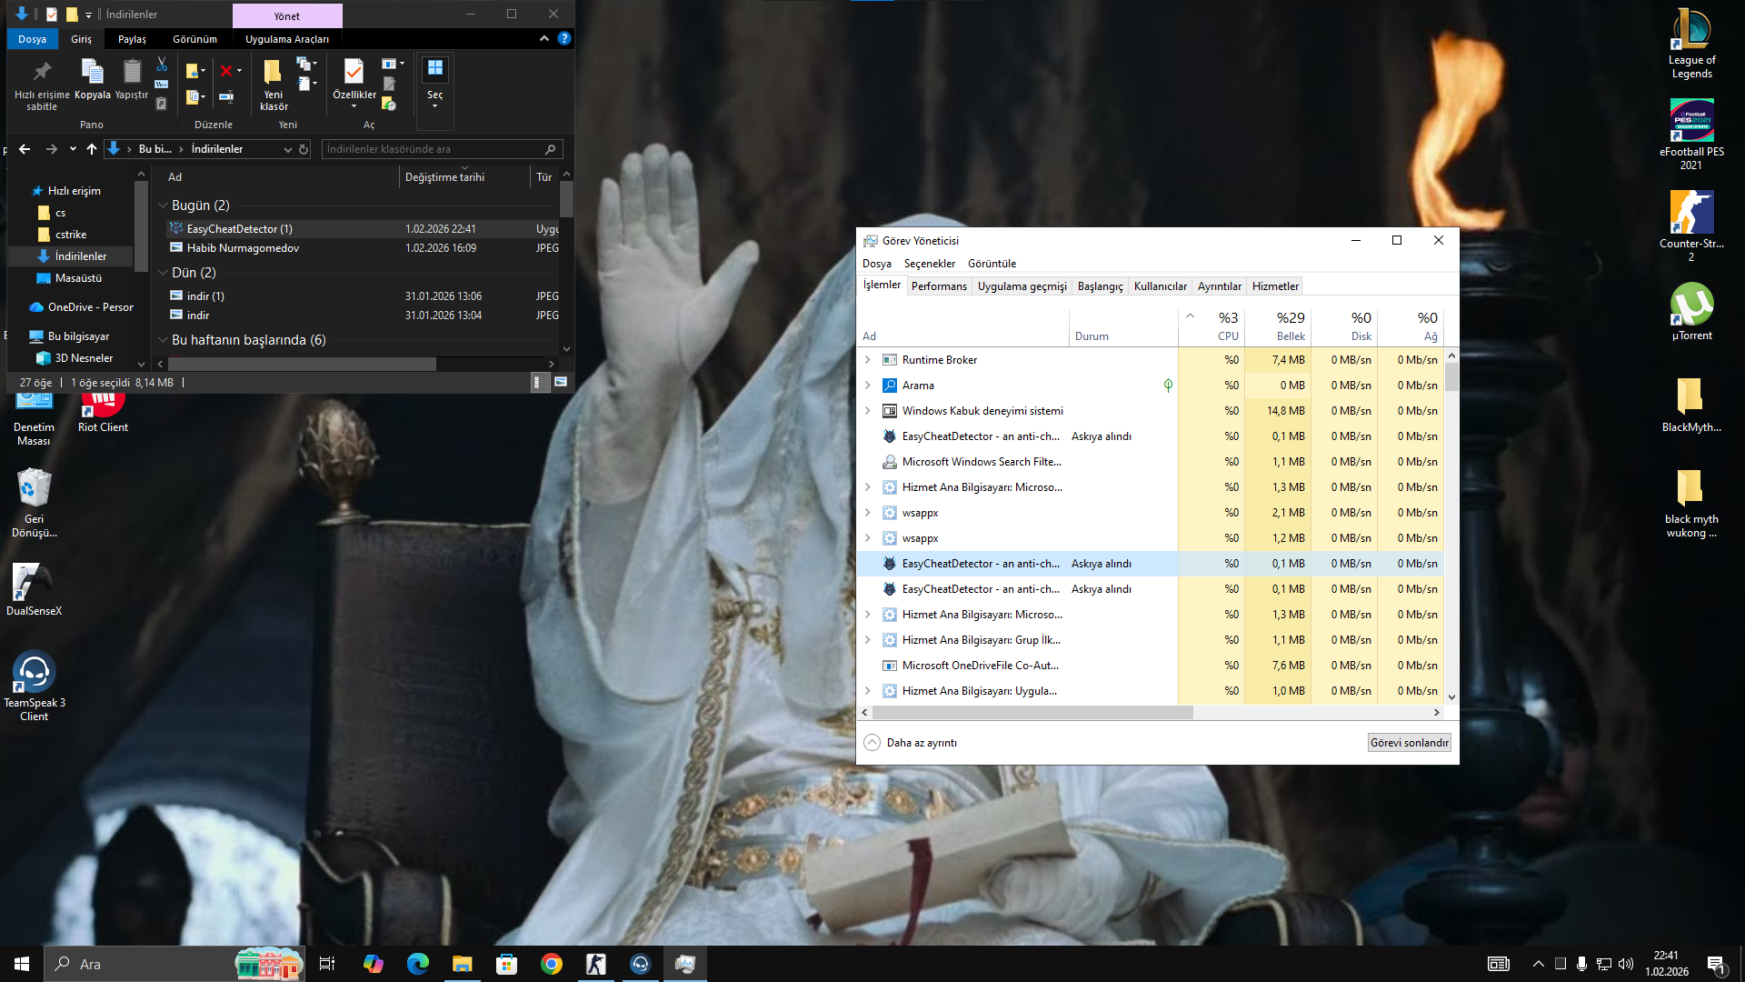Expand Windows Kabuk deneyimi sistemi process
The image size is (1745, 982).
click(868, 411)
